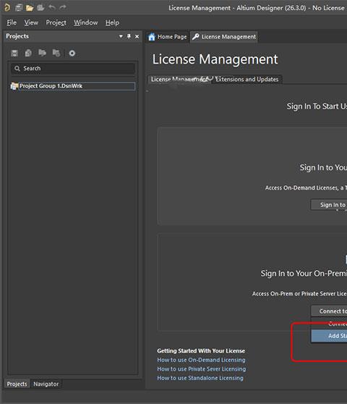
Task: Open the Help menu
Action: pos(112,22)
